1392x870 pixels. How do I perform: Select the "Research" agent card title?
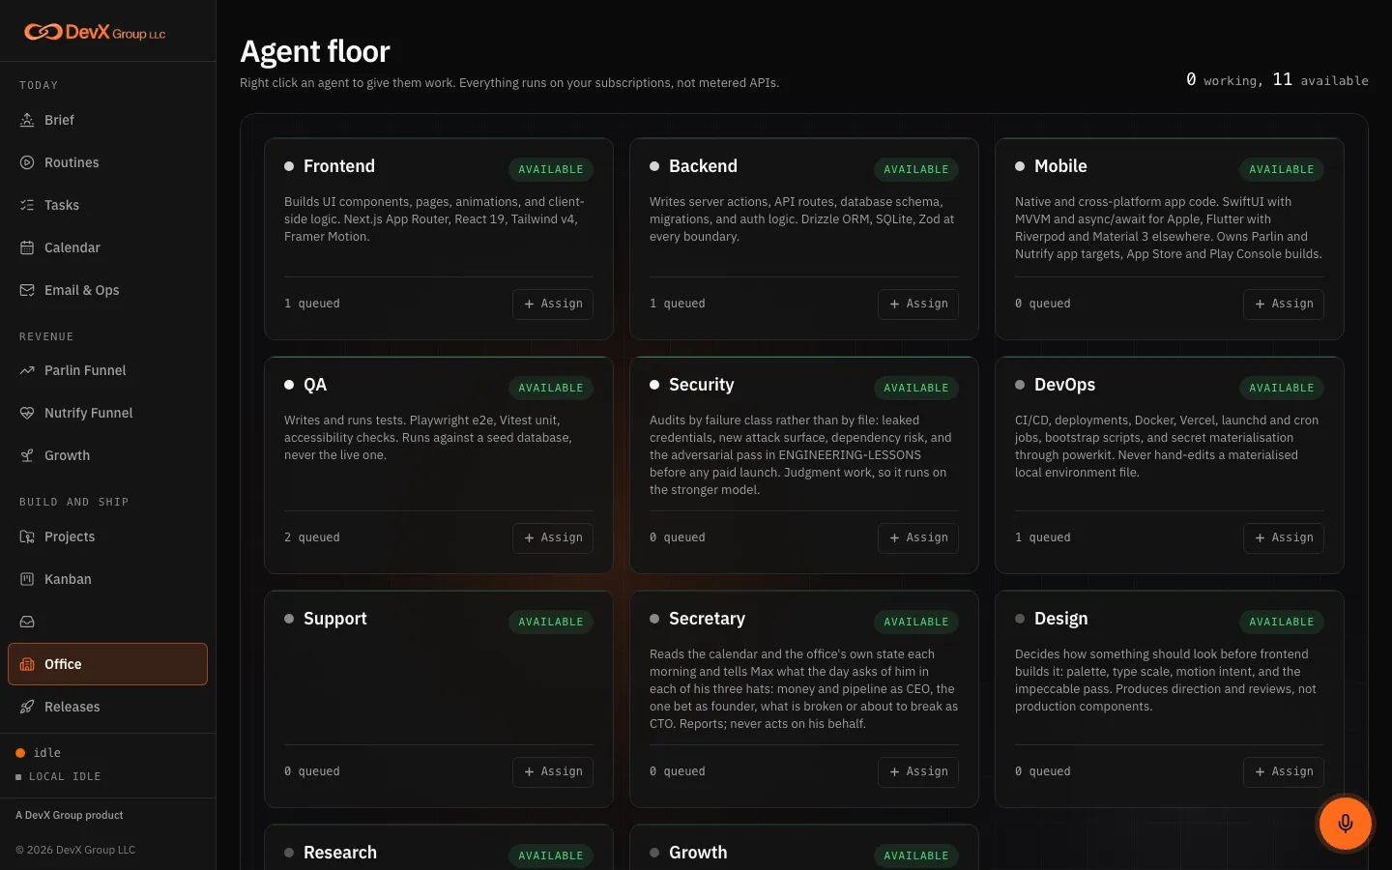point(340,853)
